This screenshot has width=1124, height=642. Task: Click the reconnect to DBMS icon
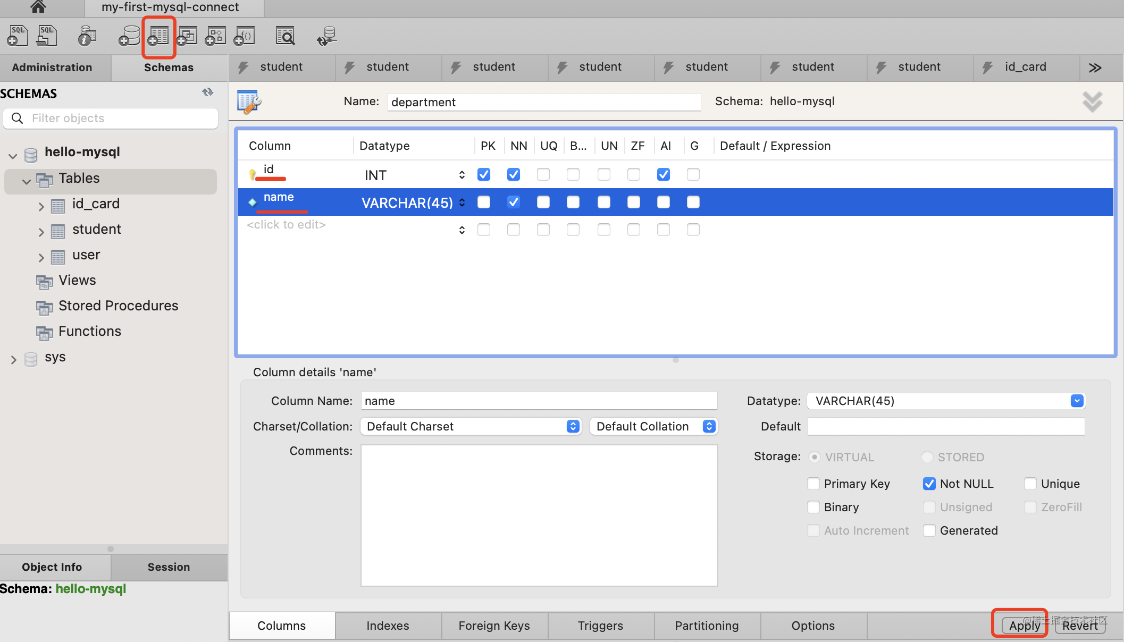(326, 36)
